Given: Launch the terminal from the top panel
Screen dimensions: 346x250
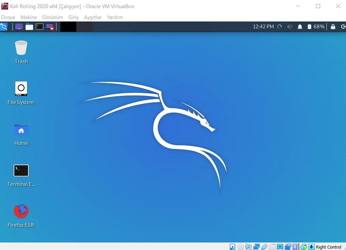Looking at the screenshot, I should (x=40, y=27).
